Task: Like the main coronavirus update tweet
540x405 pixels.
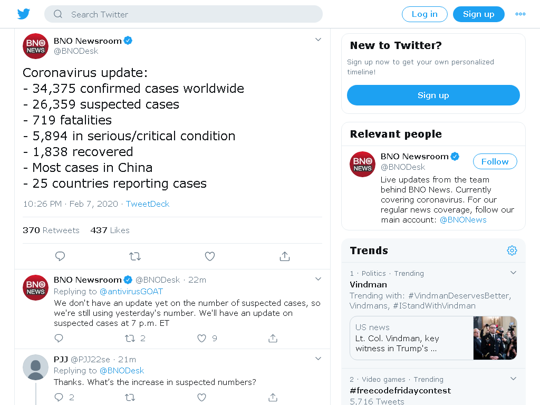Action: (210, 256)
